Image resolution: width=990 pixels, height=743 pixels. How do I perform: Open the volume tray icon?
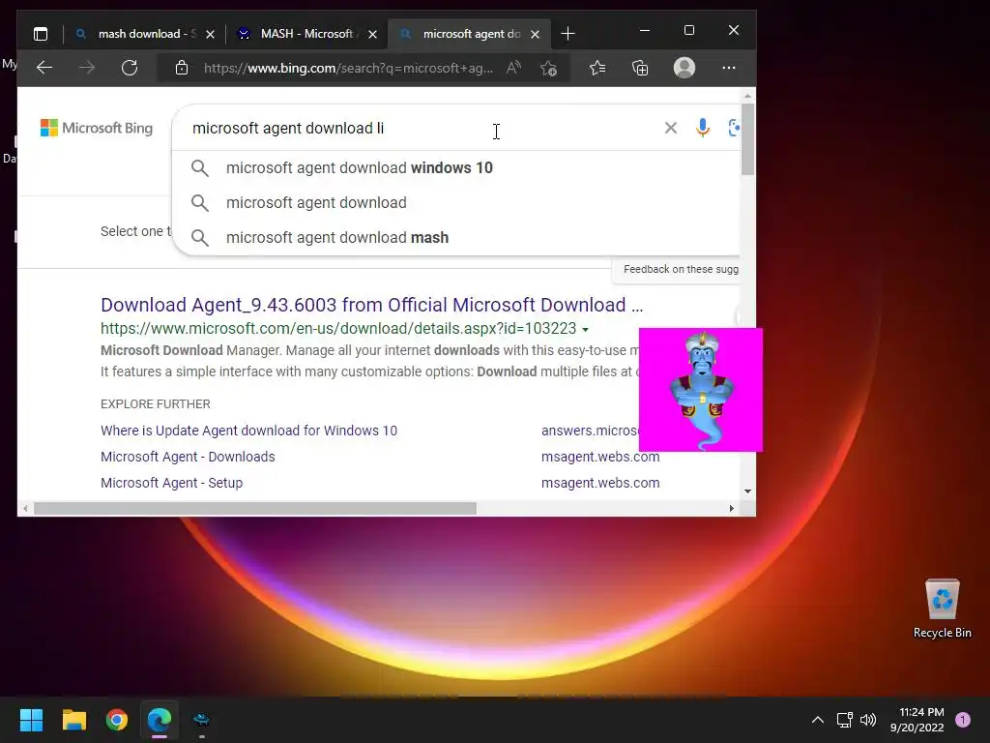click(x=868, y=720)
